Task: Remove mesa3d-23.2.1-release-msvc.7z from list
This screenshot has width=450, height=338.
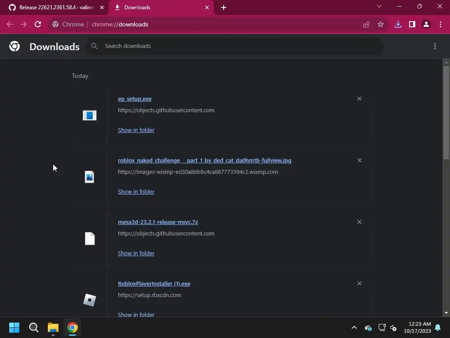Action: (x=359, y=222)
